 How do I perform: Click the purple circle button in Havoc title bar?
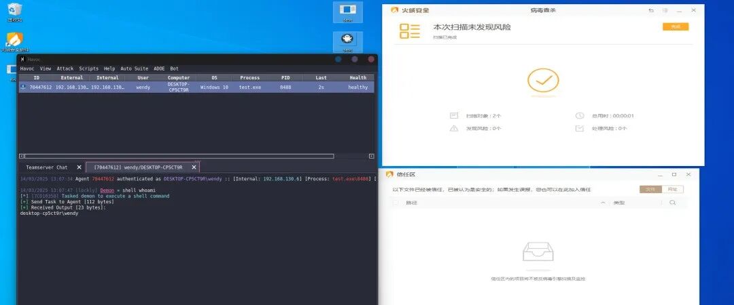coord(355,60)
